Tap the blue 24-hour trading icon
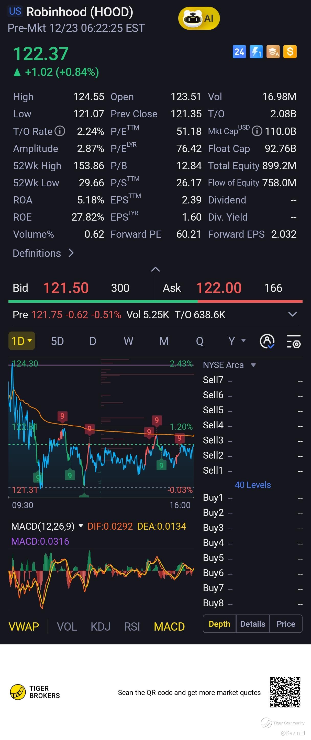311x740 pixels. pos(239,52)
